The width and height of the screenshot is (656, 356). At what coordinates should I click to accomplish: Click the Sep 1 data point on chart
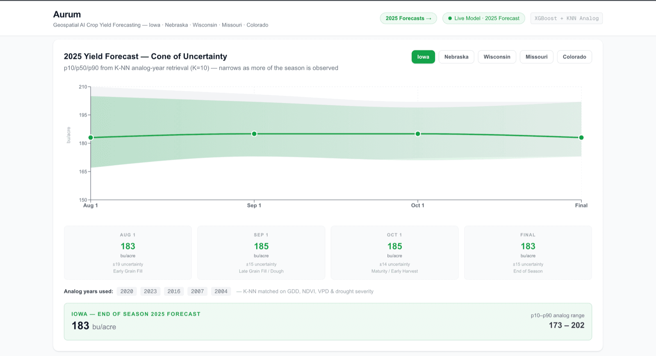pyautogui.click(x=254, y=134)
